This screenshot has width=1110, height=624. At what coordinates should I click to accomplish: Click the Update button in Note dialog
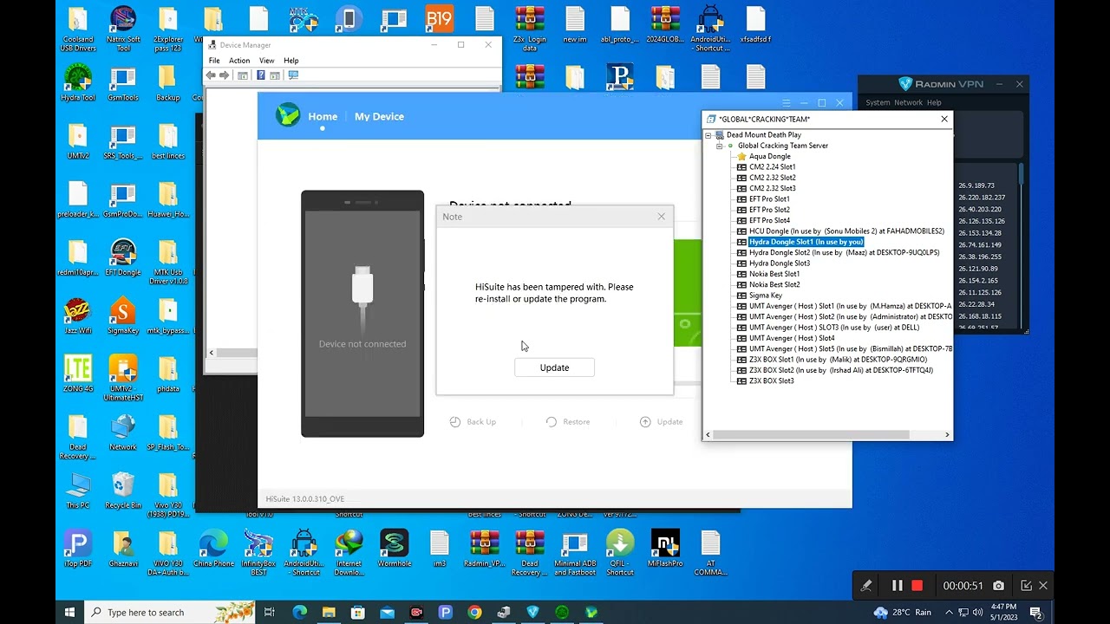pos(554,367)
